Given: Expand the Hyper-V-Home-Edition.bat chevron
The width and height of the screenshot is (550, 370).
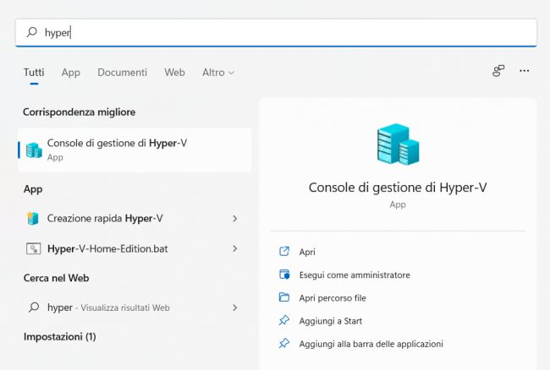Looking at the screenshot, I should pyautogui.click(x=235, y=249).
